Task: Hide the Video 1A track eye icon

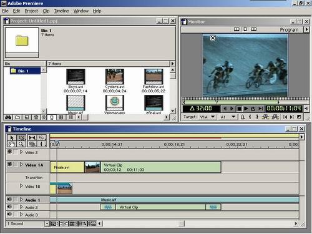Action: pyautogui.click(x=9, y=164)
